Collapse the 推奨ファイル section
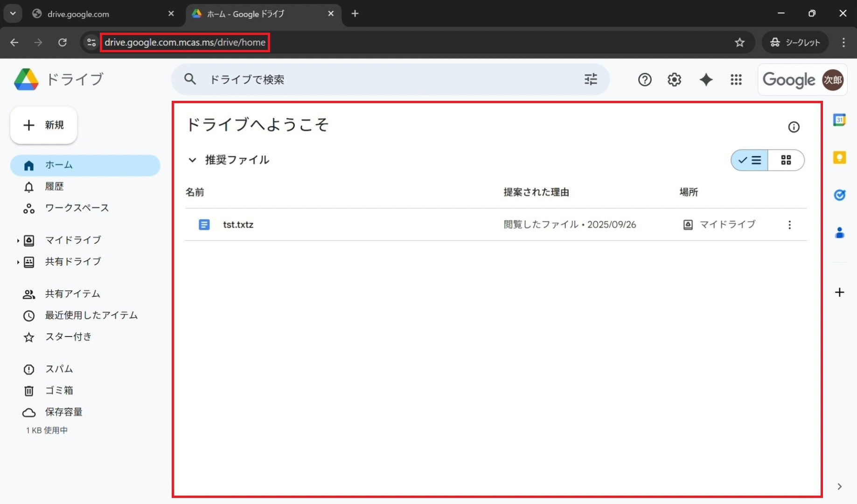This screenshot has height=504, width=857. point(192,160)
